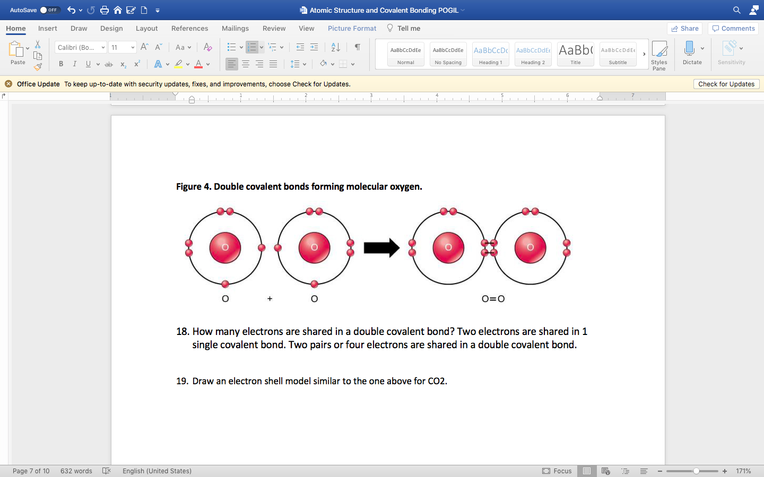764x477 pixels.
Task: Click the 632 words counter
Action: tap(76, 471)
